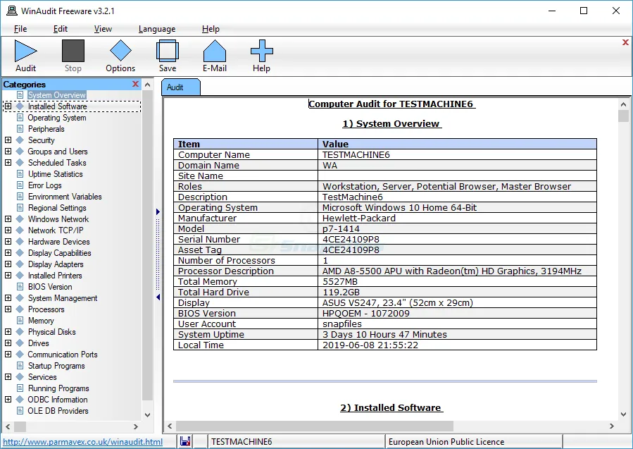Expand the Windows Network node

click(x=8, y=219)
